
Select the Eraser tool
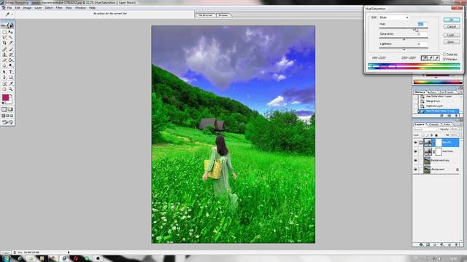coord(4,60)
